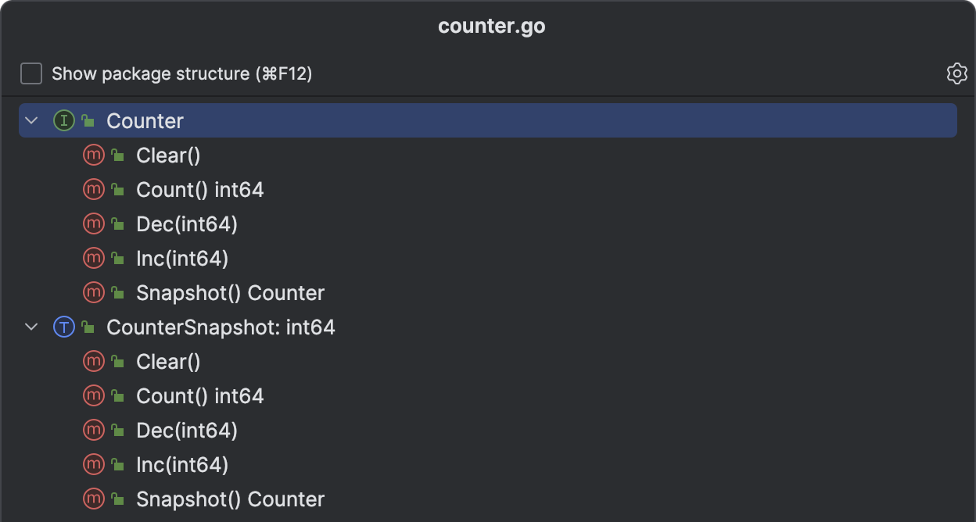The height and width of the screenshot is (522, 976).
Task: Click the exported lock icon beside Counter
Action: click(88, 121)
